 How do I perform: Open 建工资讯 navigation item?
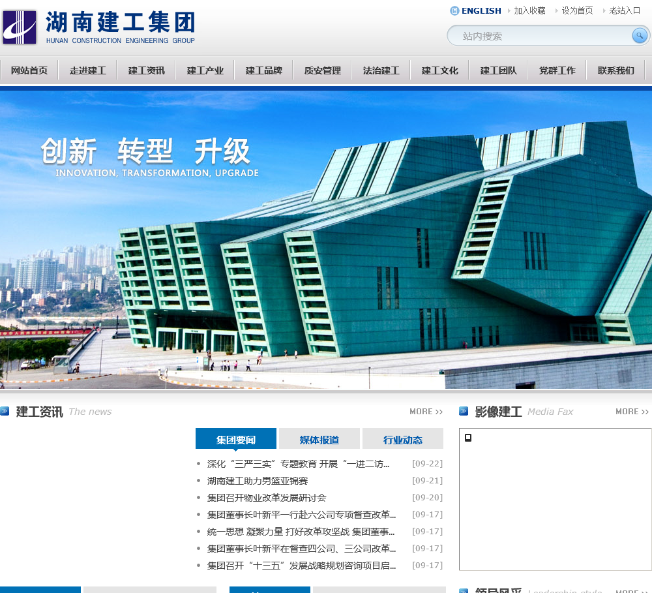[x=146, y=70]
